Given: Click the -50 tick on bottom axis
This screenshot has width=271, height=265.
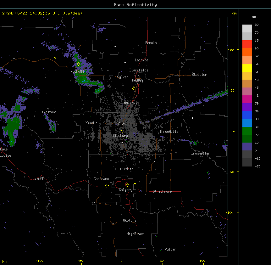Looking at the screenshot, I should tap(80, 261).
